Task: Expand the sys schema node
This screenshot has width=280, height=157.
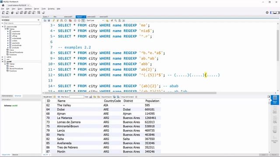Action: pyautogui.click(x=3, y=59)
